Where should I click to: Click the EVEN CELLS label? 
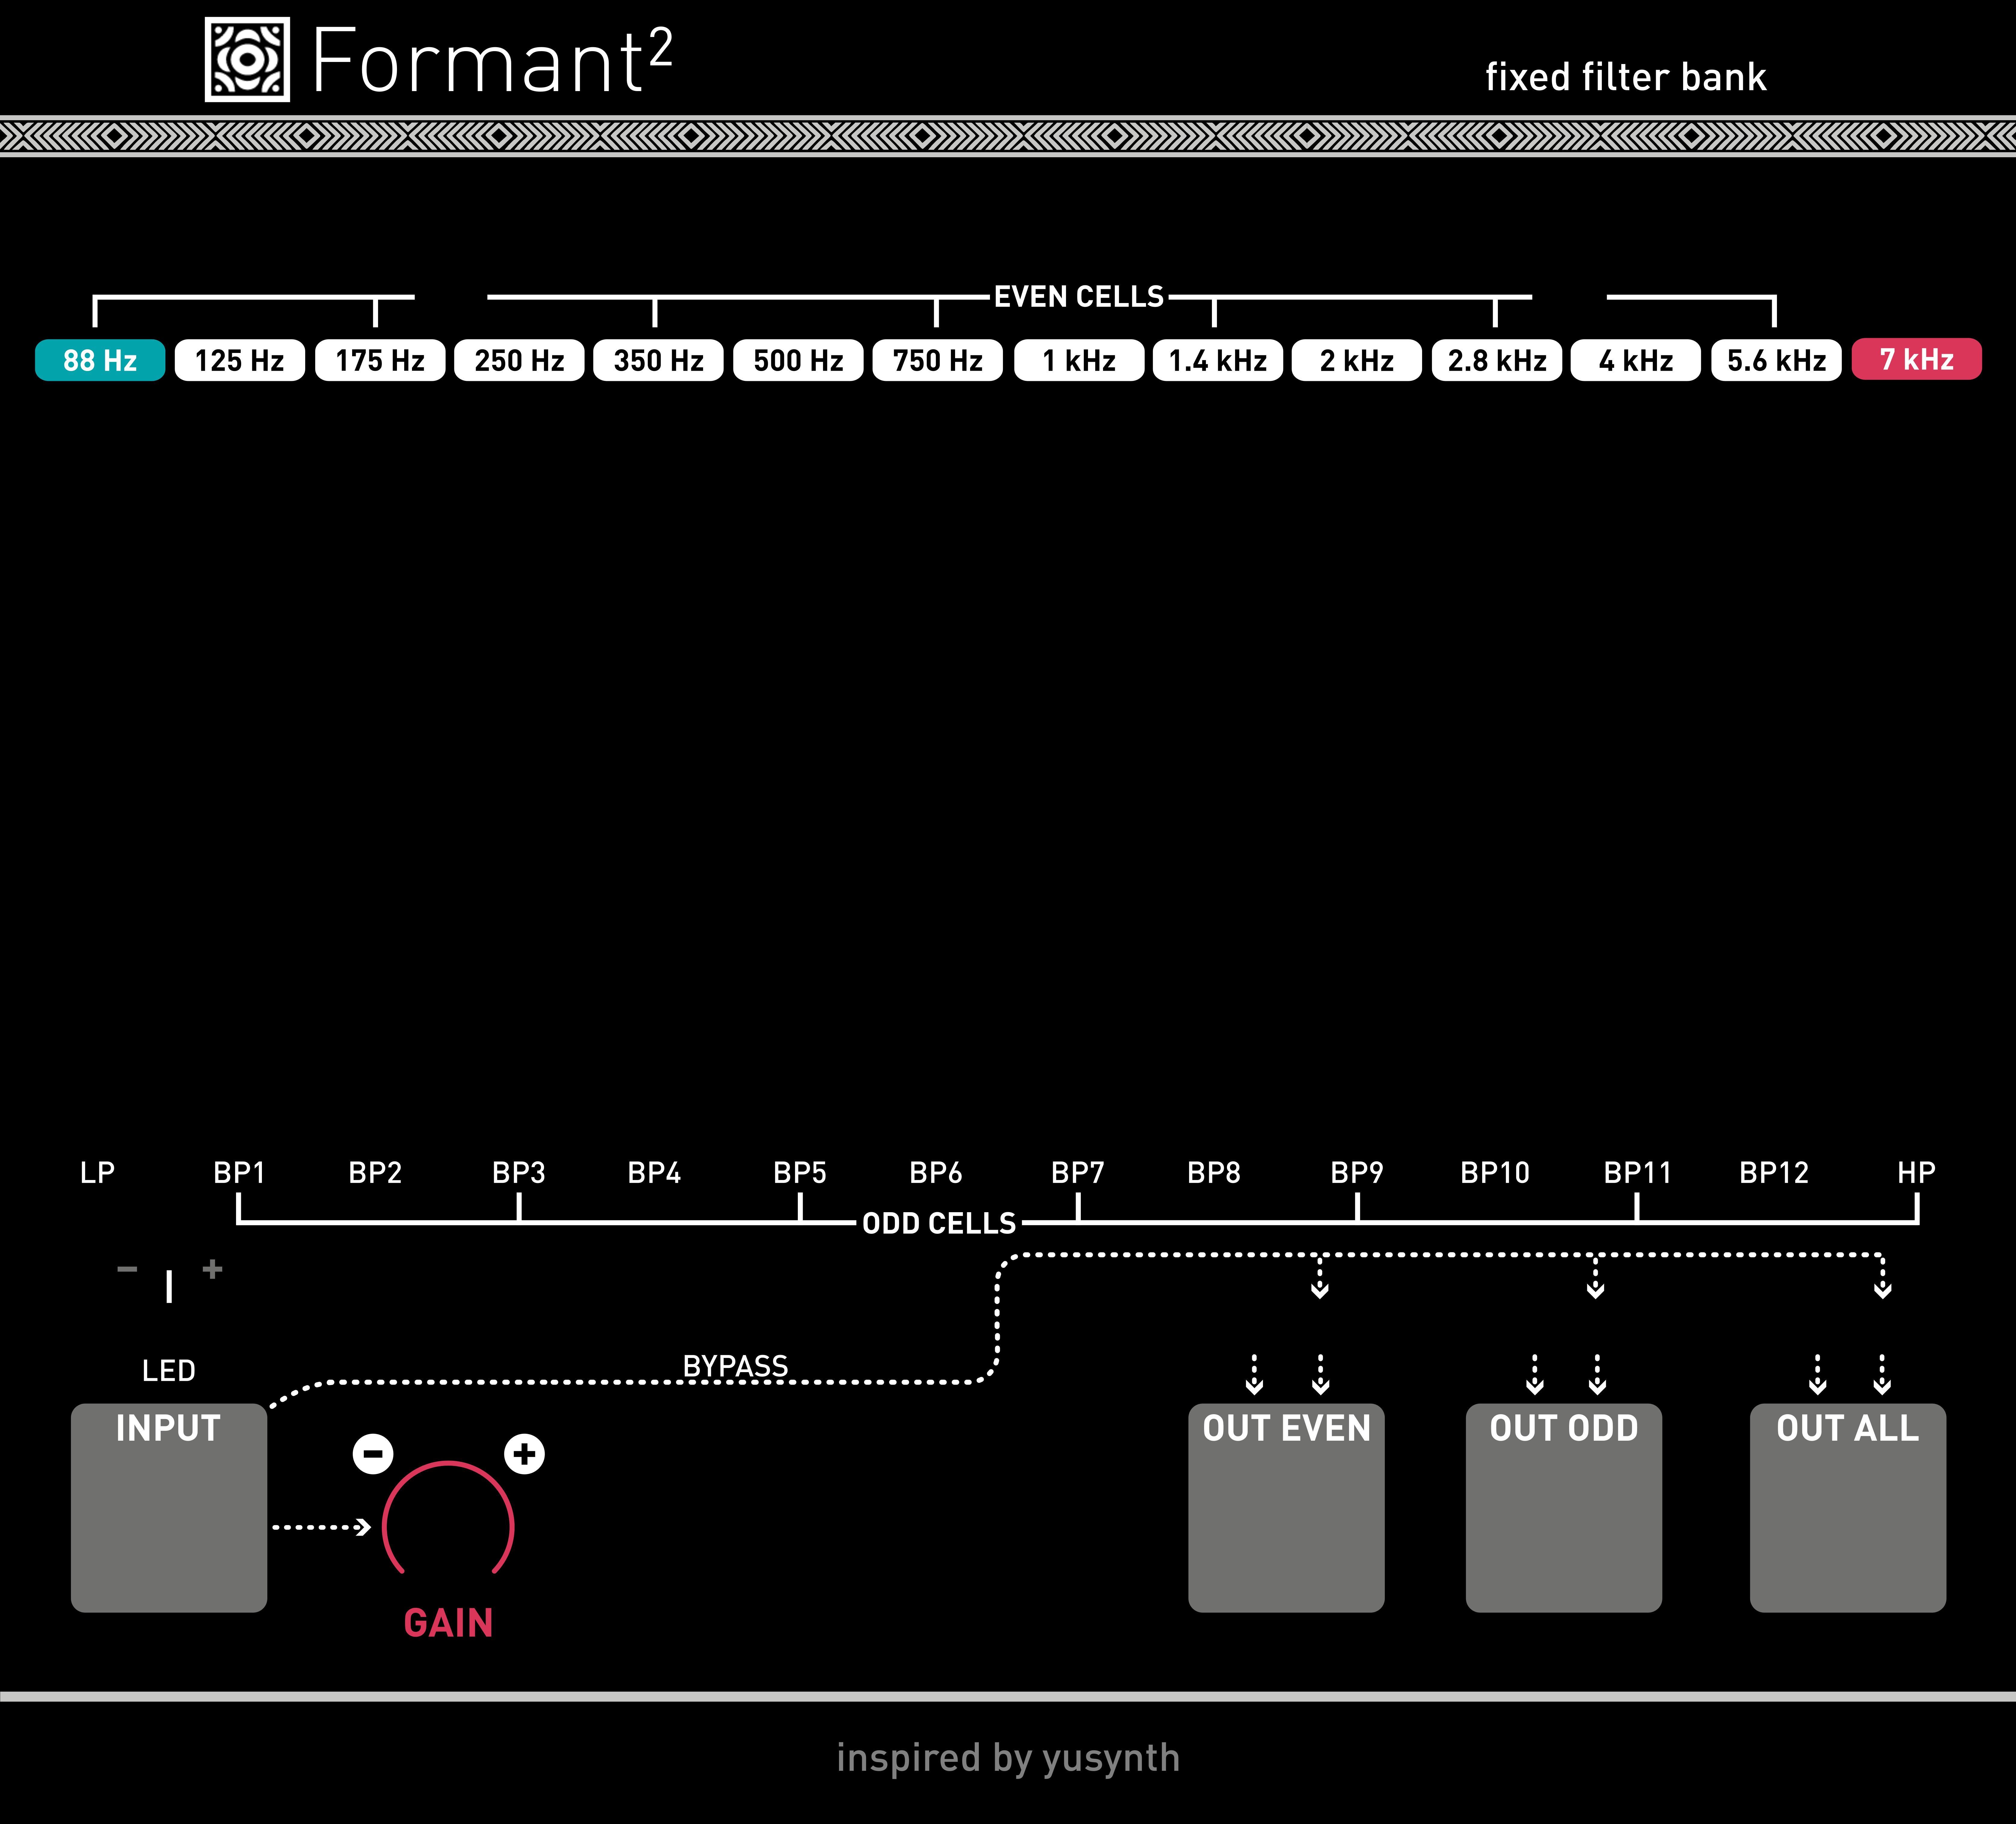pos(1079,297)
